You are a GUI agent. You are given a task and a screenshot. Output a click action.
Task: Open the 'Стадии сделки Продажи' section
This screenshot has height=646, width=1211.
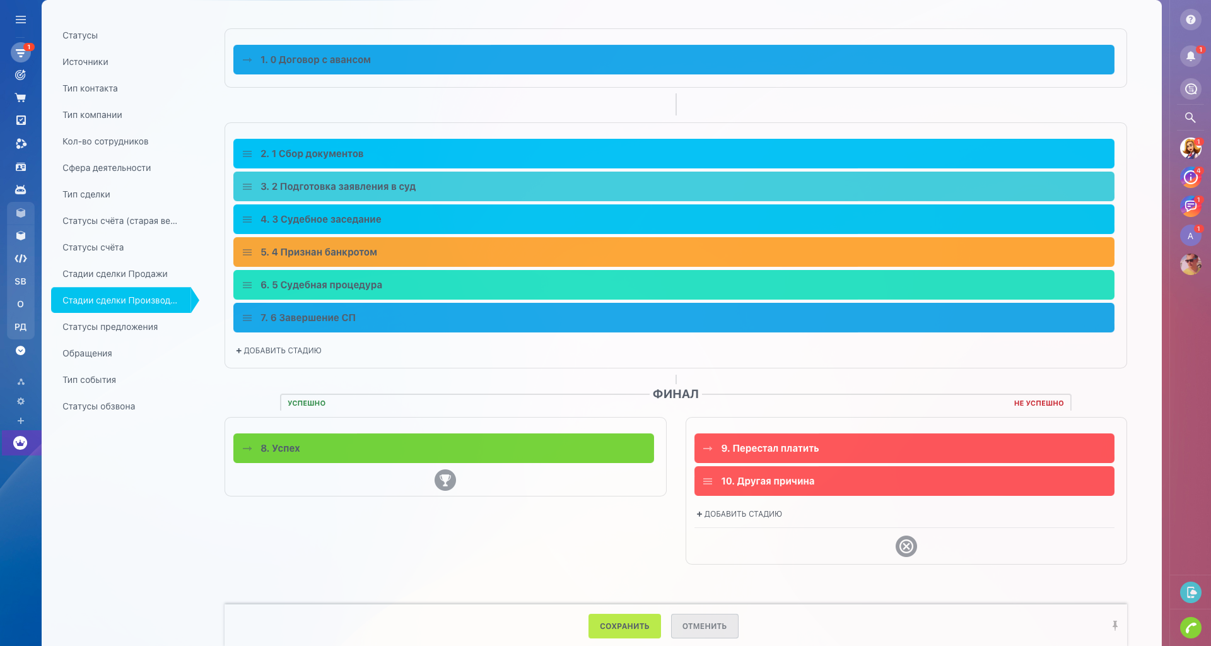(115, 274)
